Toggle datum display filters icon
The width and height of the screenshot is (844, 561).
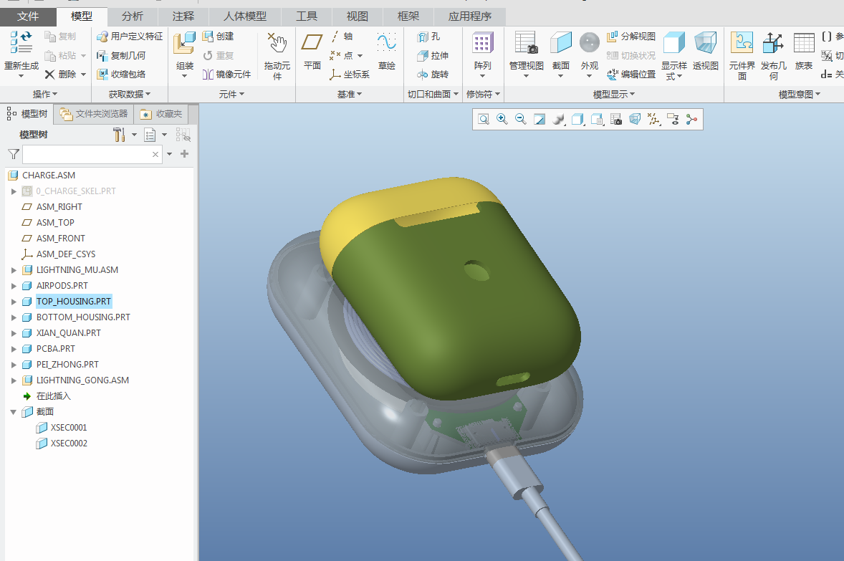tap(654, 120)
